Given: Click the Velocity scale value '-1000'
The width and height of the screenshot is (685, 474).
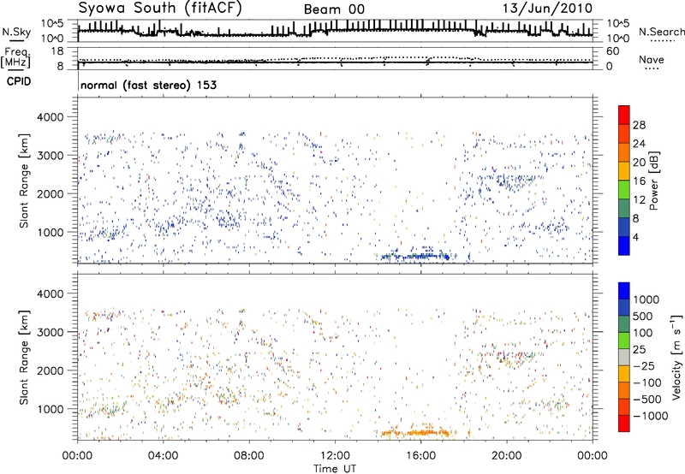Looking at the screenshot, I should pyautogui.click(x=650, y=416).
